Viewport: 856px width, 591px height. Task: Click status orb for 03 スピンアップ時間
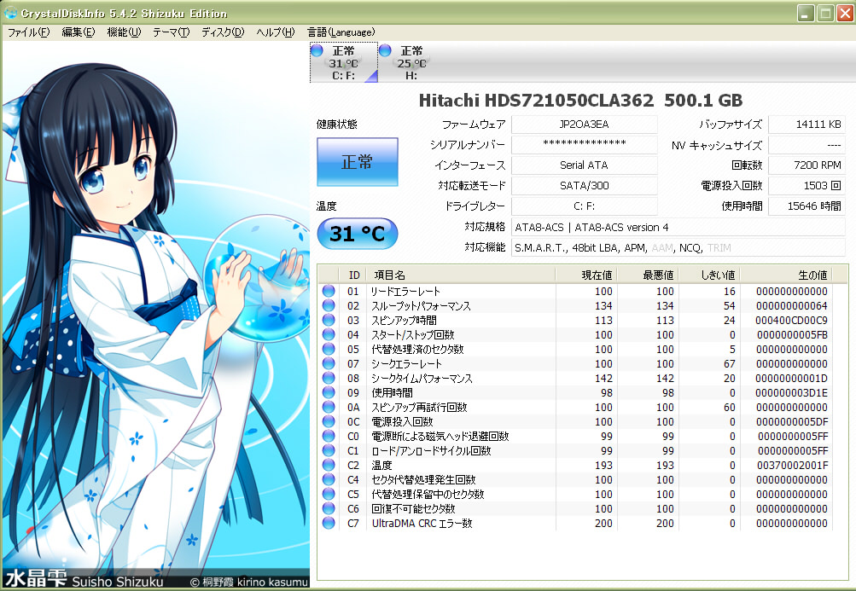coord(329,320)
